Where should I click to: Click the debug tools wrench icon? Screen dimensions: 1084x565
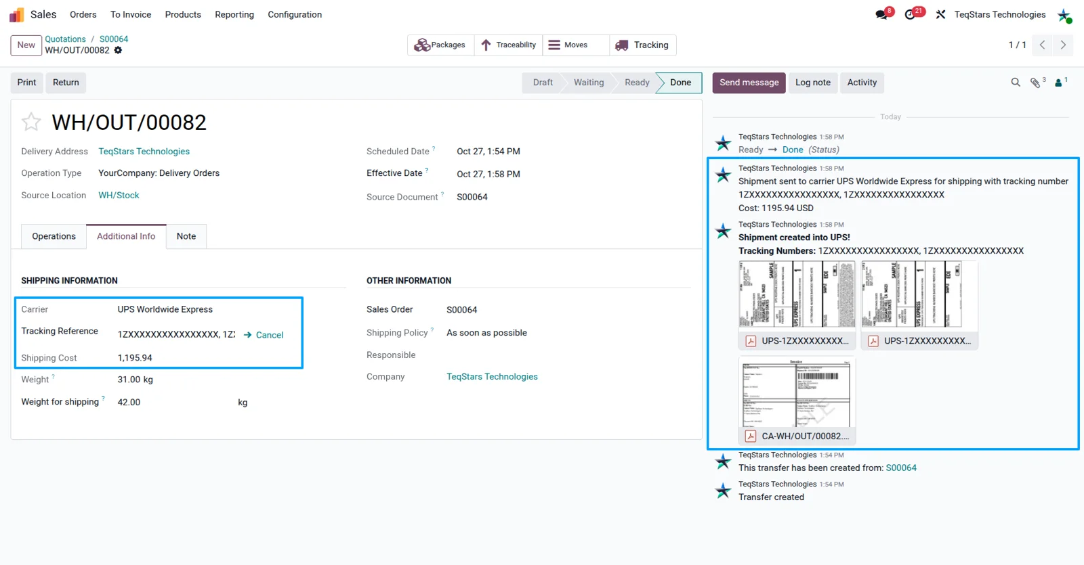940,14
